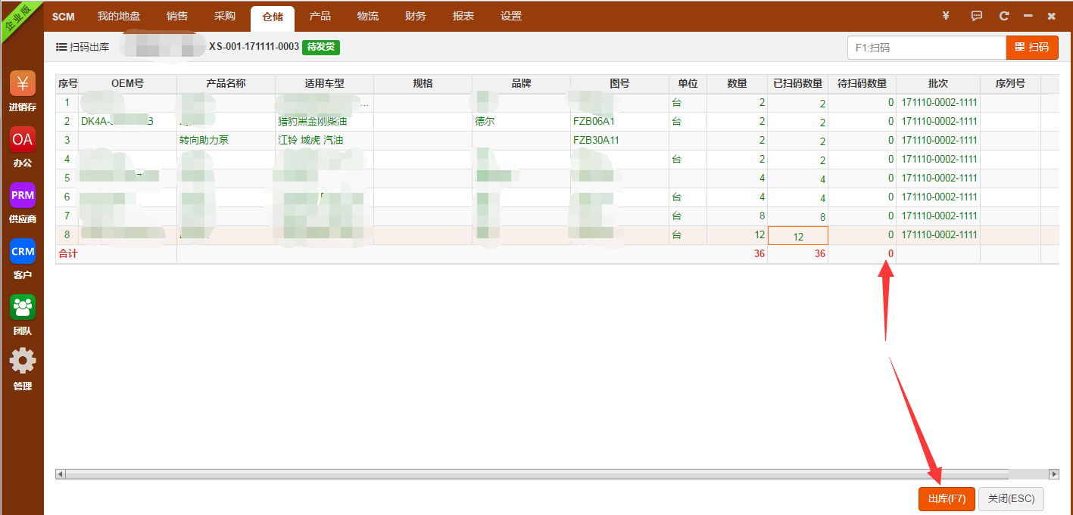The height and width of the screenshot is (515, 1073).
Task: Click the scanned quantity cell showing 12
Action: [797, 236]
